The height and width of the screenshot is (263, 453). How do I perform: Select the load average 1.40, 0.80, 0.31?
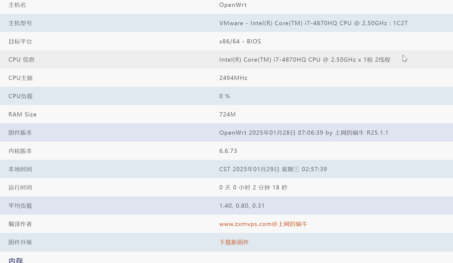242,206
